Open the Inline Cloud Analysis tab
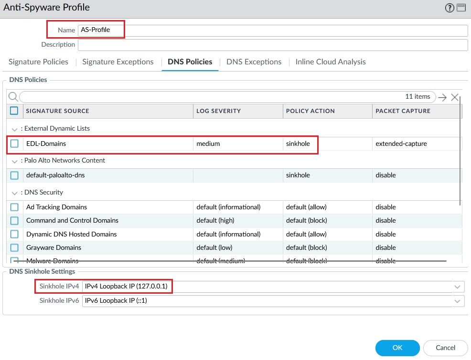The height and width of the screenshot is (360, 471). (x=331, y=62)
